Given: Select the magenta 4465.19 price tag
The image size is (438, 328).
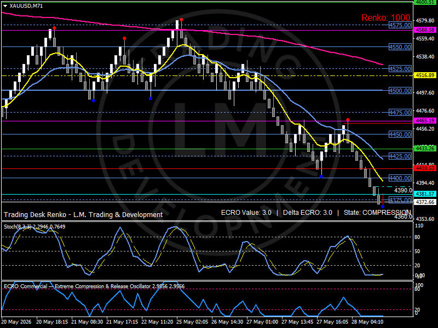Looking at the screenshot, I should pyautogui.click(x=425, y=120).
